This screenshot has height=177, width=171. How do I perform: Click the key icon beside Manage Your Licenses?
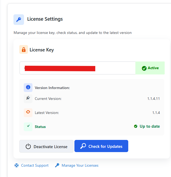click(x=57, y=165)
